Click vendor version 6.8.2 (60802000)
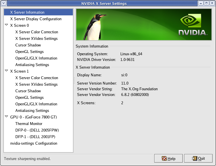 [135, 95]
